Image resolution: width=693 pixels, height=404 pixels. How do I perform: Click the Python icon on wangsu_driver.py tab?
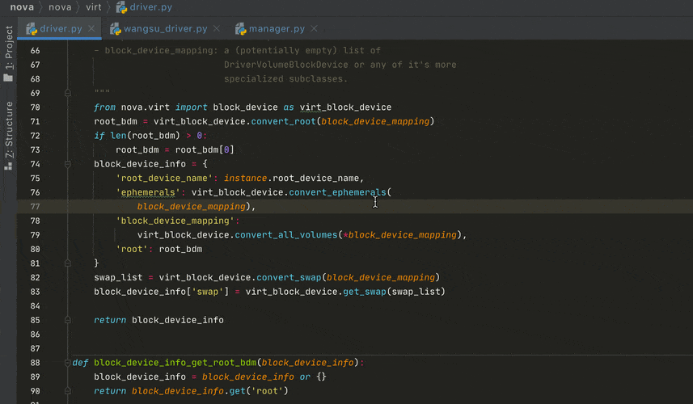point(116,29)
